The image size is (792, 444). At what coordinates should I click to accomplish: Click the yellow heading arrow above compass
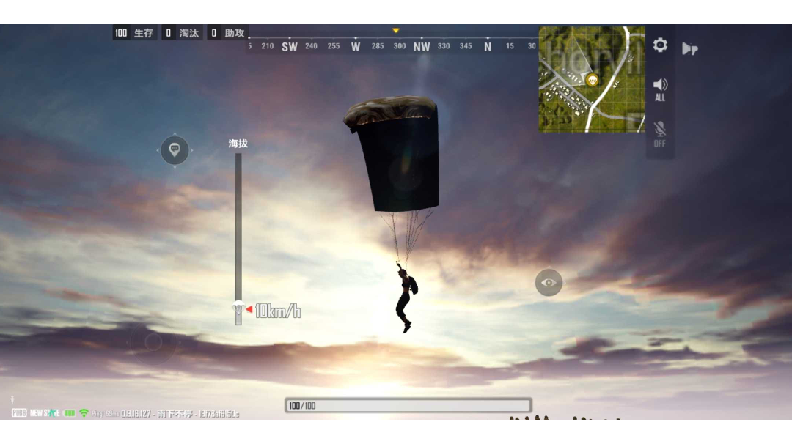pyautogui.click(x=396, y=31)
